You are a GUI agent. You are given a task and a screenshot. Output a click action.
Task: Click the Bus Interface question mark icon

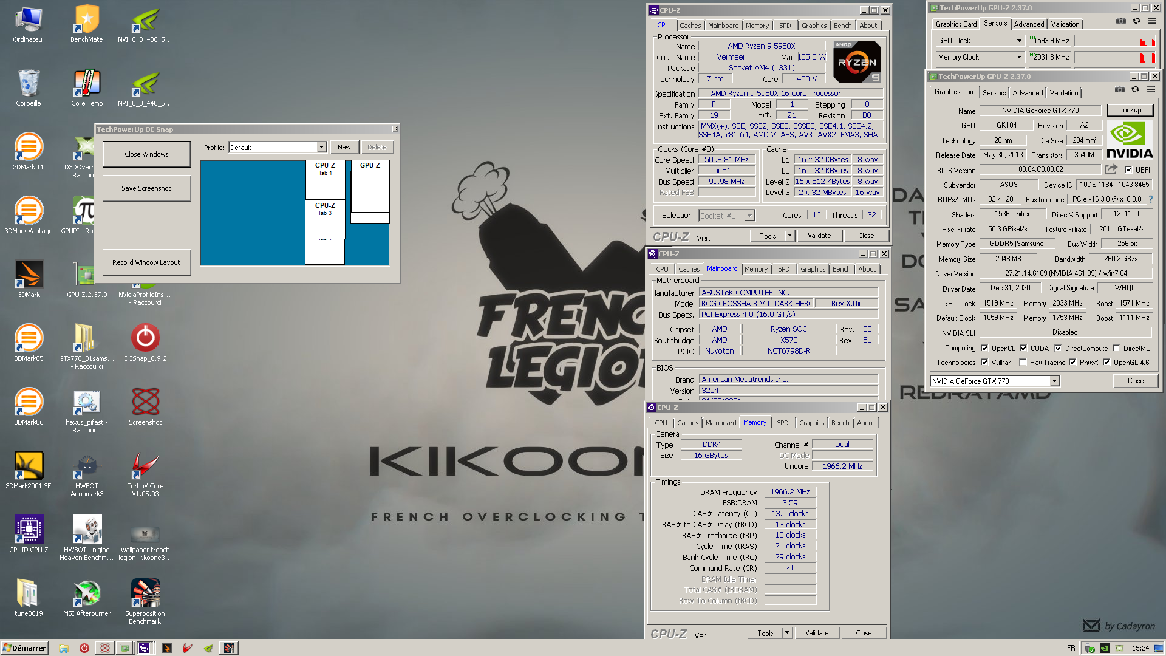tap(1150, 199)
